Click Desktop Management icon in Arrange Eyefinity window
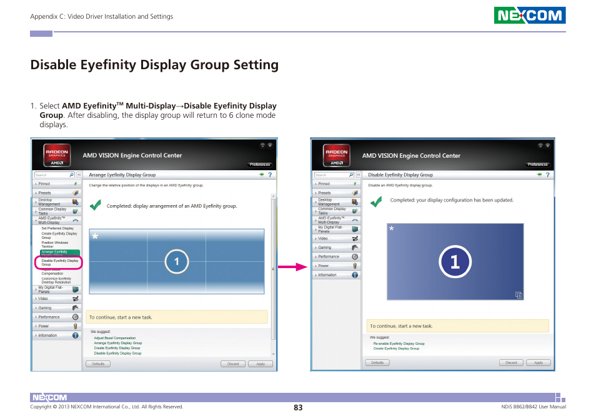Screen dimensions: 596x419 75,202
